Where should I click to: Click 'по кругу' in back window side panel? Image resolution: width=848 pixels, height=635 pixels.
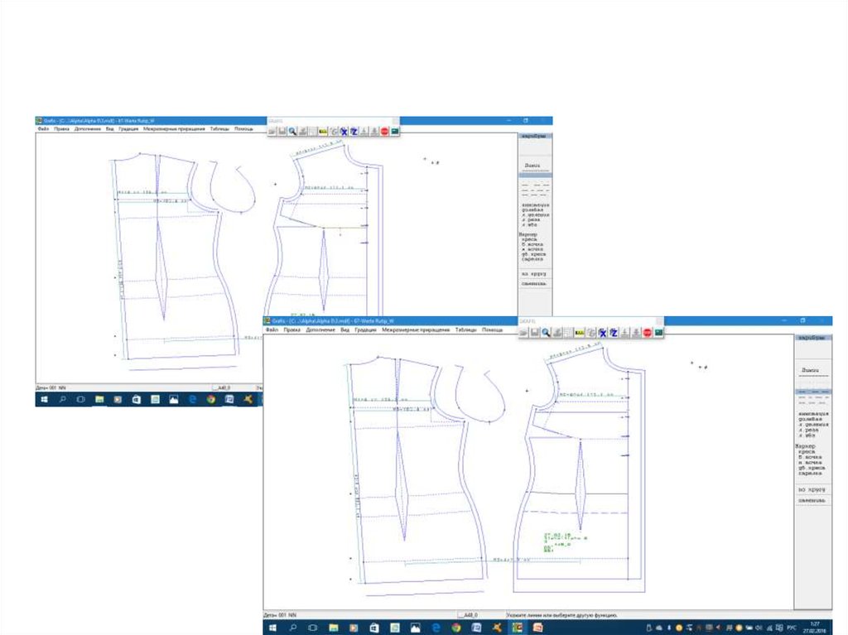533,274
